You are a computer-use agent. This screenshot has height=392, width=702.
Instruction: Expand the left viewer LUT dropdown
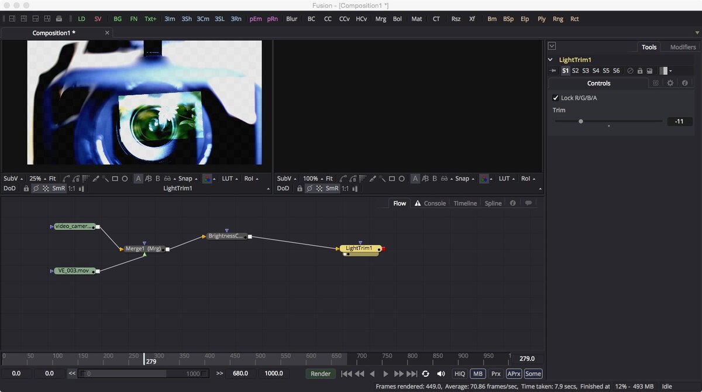pos(229,178)
